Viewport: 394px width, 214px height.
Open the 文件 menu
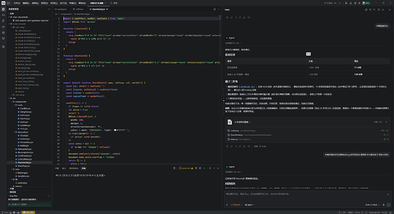click(x=17, y=3)
